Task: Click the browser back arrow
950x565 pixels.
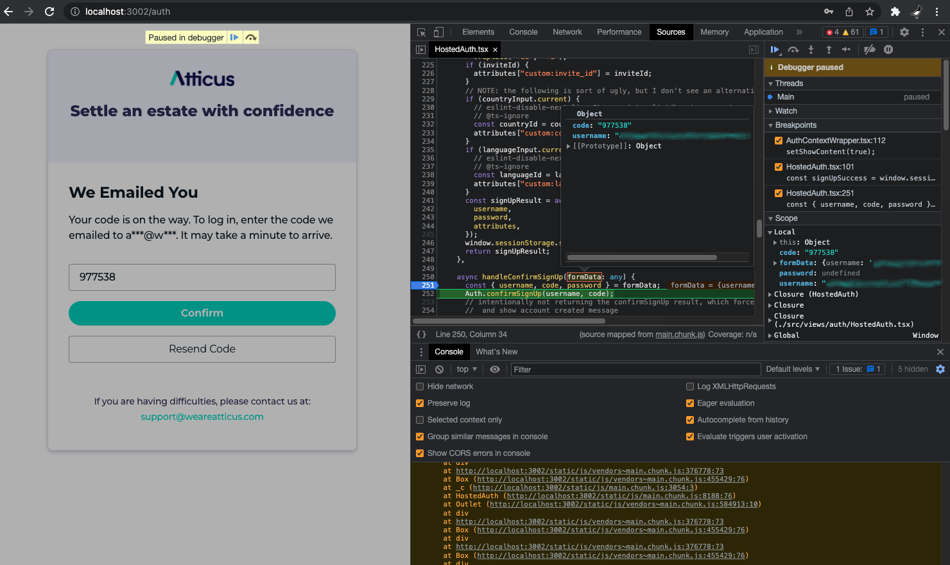Action: (8, 12)
